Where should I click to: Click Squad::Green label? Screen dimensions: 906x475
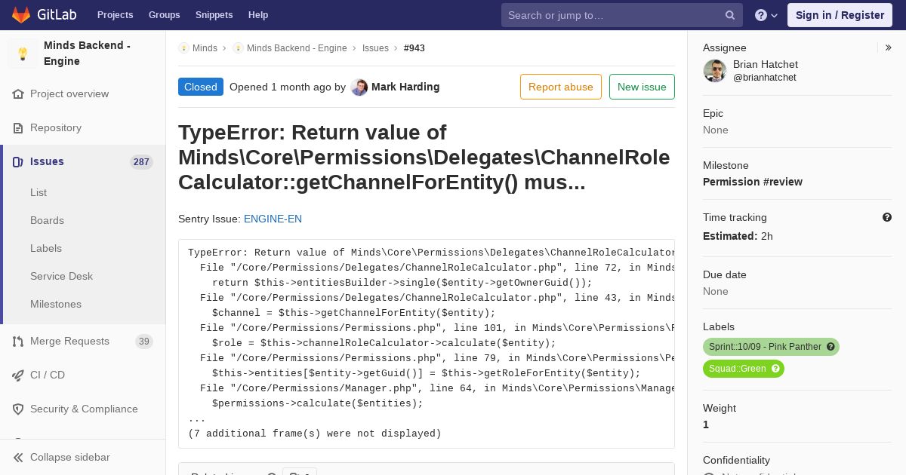pos(737,369)
